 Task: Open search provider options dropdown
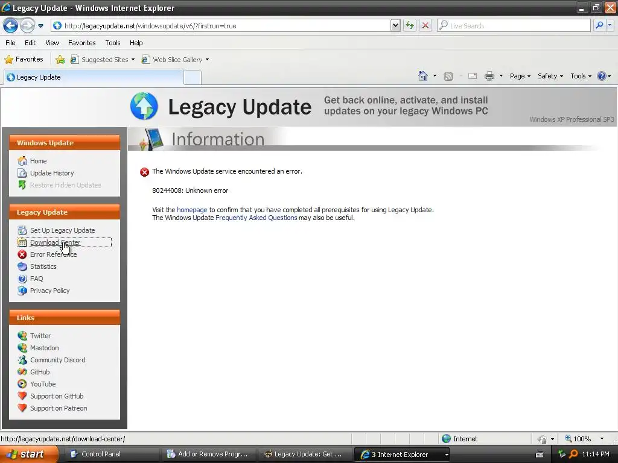(610, 25)
